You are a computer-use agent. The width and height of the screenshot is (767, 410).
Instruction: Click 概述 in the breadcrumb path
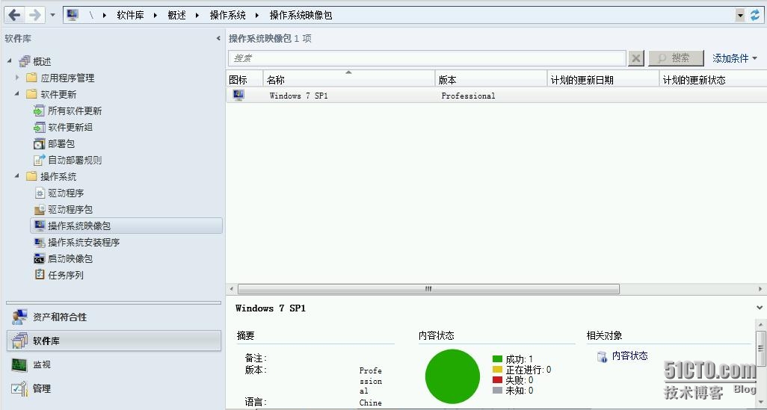tap(176, 15)
